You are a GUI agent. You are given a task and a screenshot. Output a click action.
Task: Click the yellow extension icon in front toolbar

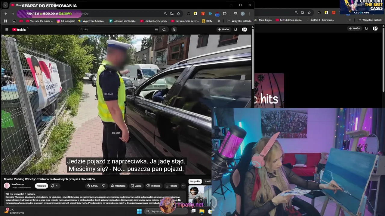coord(196,13)
